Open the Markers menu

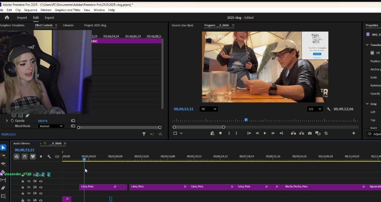(46, 10)
